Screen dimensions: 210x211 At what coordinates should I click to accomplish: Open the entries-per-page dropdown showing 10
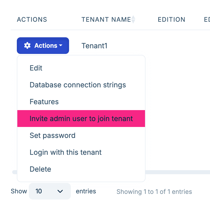(x=50, y=191)
